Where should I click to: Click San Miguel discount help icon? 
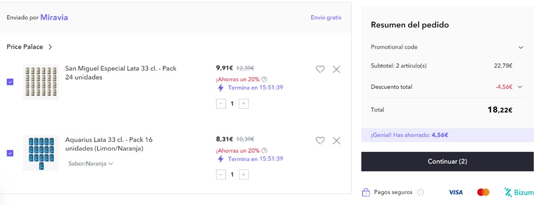[264, 79]
